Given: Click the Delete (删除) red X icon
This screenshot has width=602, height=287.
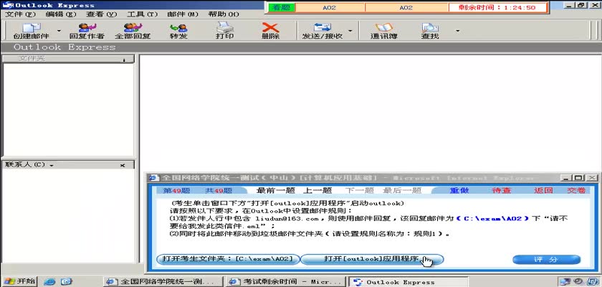Looking at the screenshot, I should tap(270, 31).
